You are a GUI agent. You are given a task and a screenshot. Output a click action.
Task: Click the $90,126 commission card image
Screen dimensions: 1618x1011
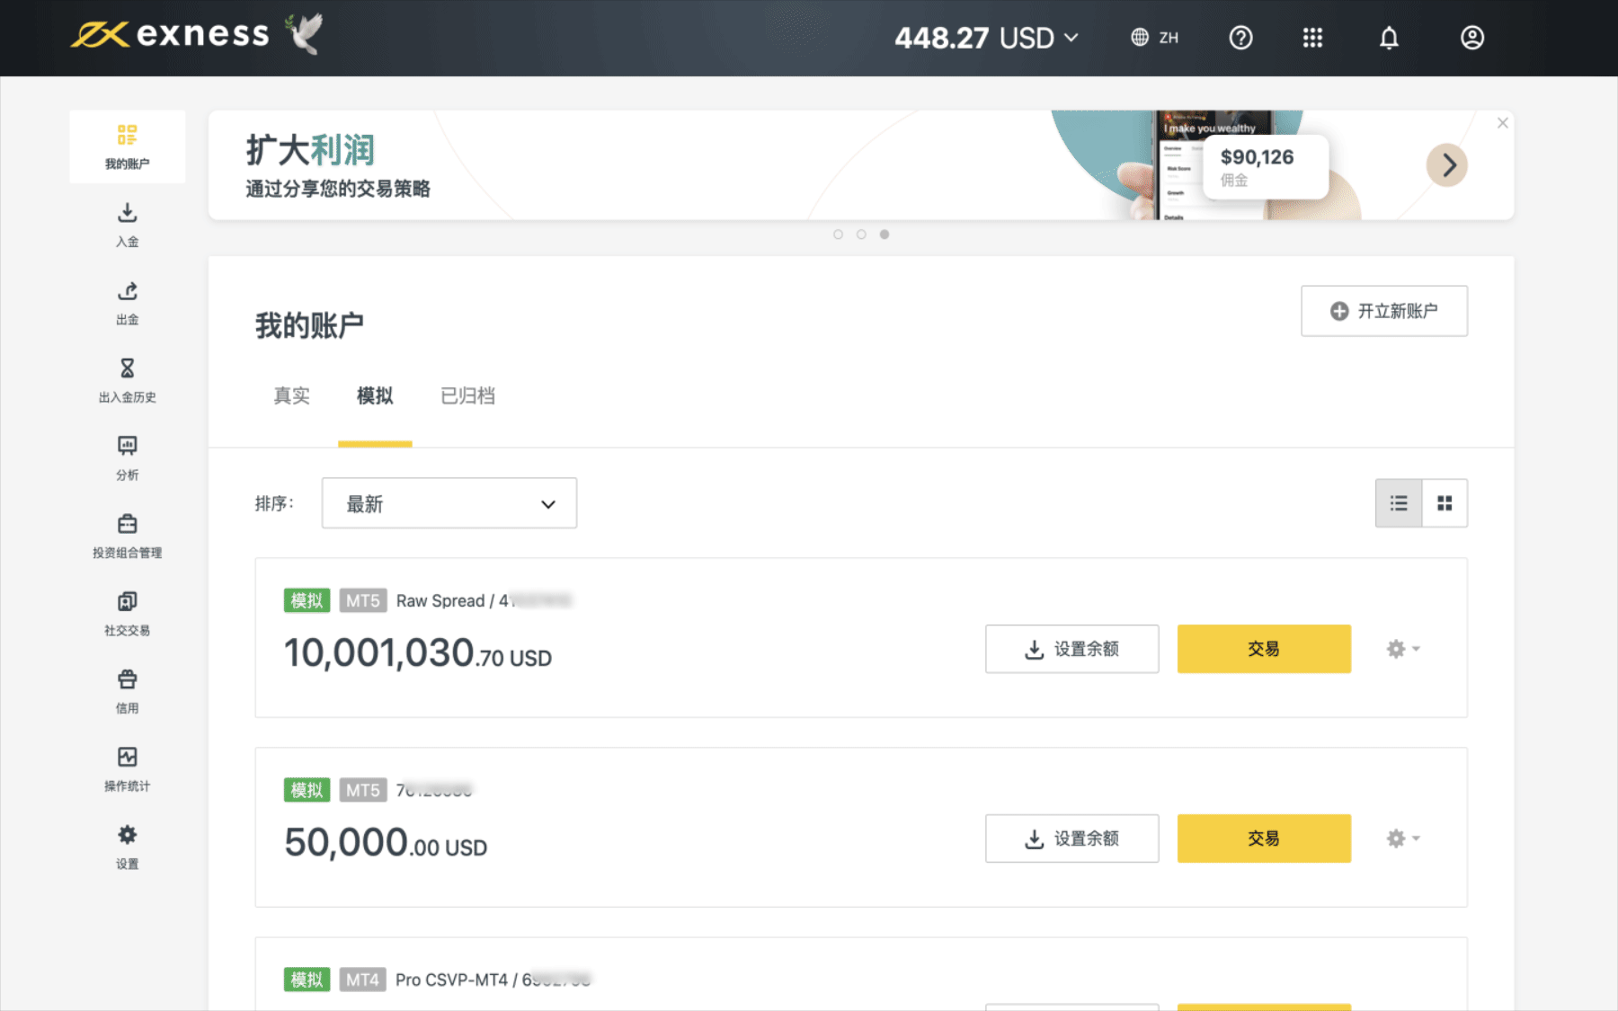pyautogui.click(x=1265, y=167)
